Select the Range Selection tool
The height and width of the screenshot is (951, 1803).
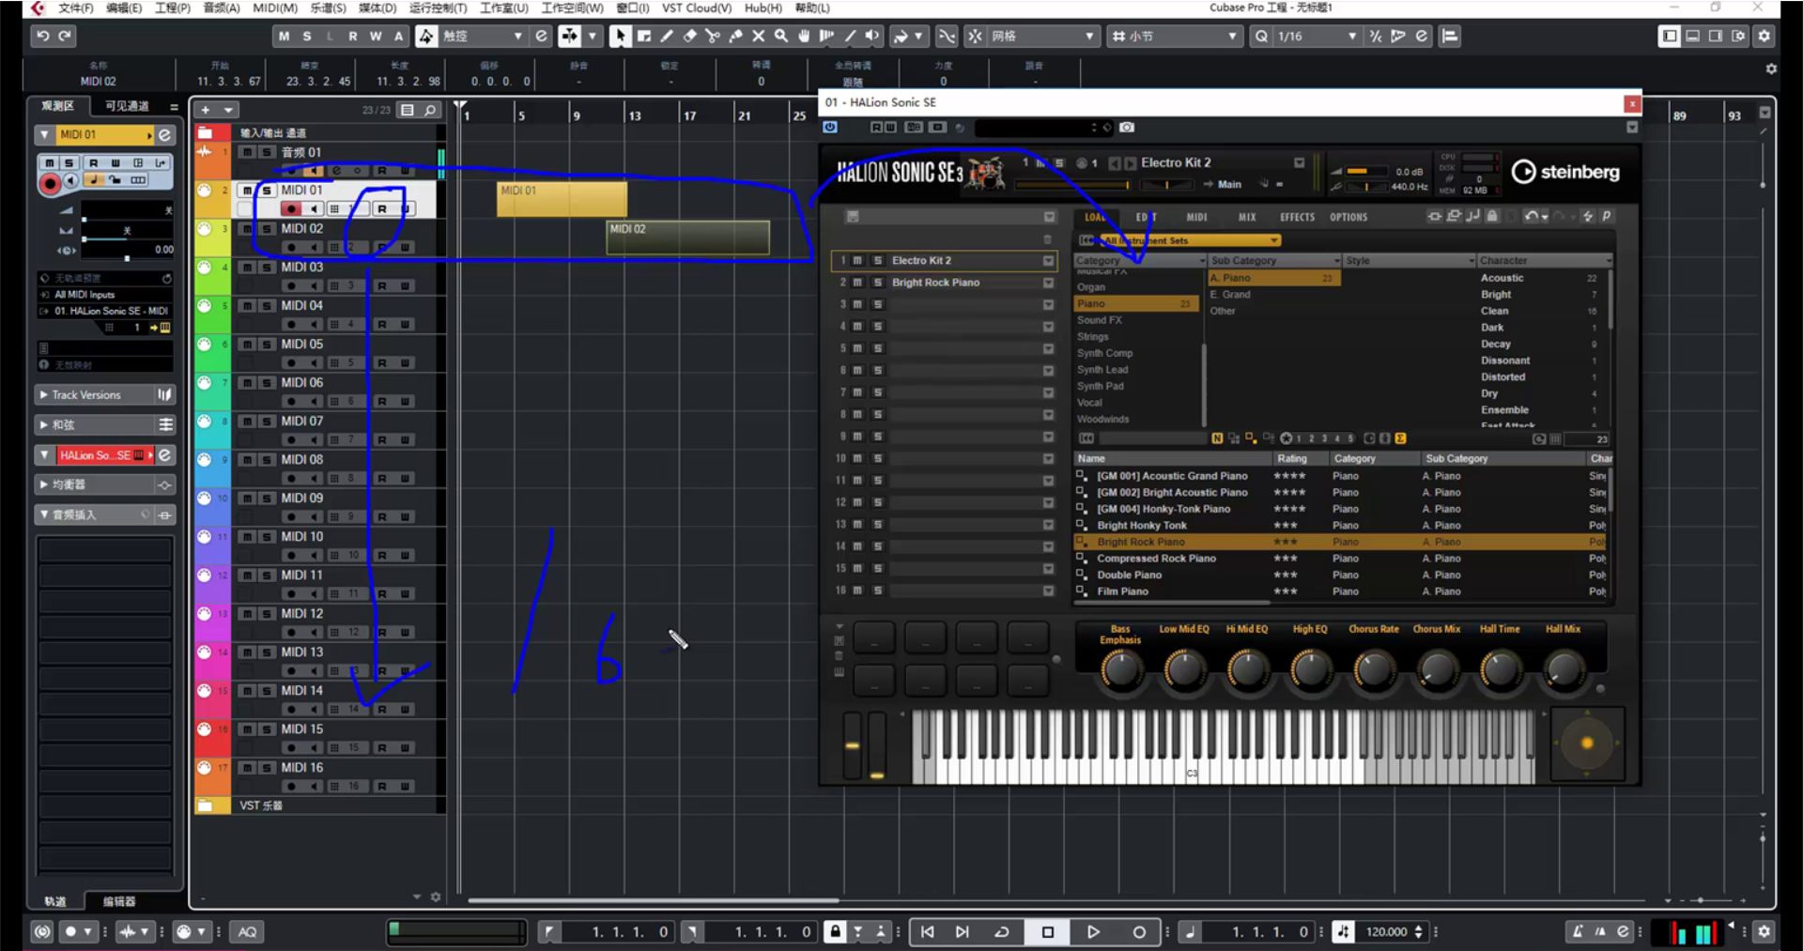click(644, 36)
